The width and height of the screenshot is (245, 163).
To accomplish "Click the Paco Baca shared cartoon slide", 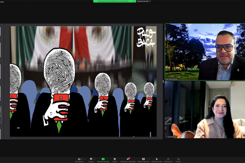I will (83, 81).
